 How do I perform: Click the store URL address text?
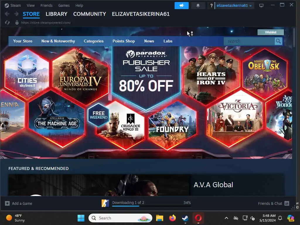pos(46,23)
